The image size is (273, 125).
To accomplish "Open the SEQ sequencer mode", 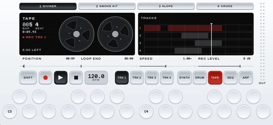I will [x=230, y=78].
